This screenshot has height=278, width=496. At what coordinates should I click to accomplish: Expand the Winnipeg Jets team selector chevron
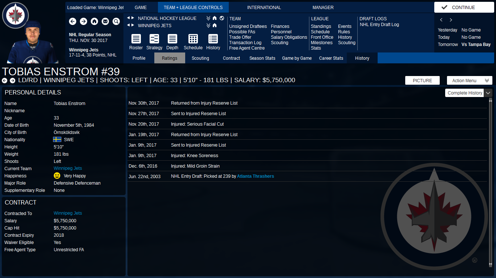[x=208, y=25]
